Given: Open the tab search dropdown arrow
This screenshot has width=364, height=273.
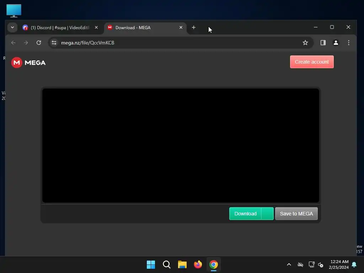Looking at the screenshot, I should (12, 27).
